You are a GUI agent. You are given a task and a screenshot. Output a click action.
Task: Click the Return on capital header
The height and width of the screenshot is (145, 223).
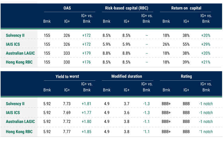[x=186, y=8]
